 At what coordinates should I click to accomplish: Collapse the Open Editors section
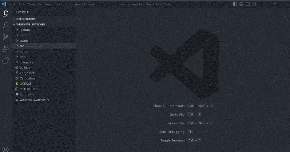(14, 19)
